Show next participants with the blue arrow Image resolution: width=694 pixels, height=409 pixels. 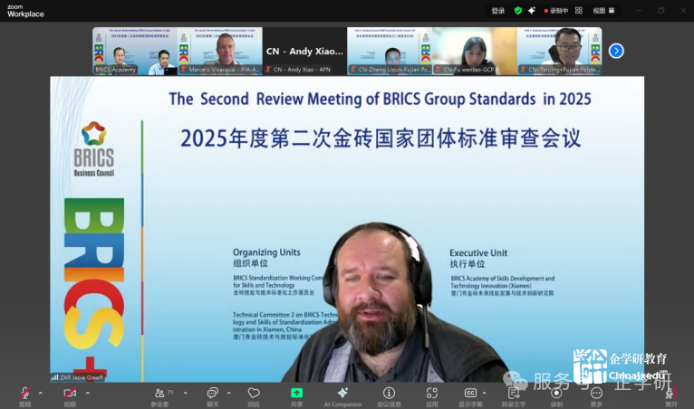point(616,51)
